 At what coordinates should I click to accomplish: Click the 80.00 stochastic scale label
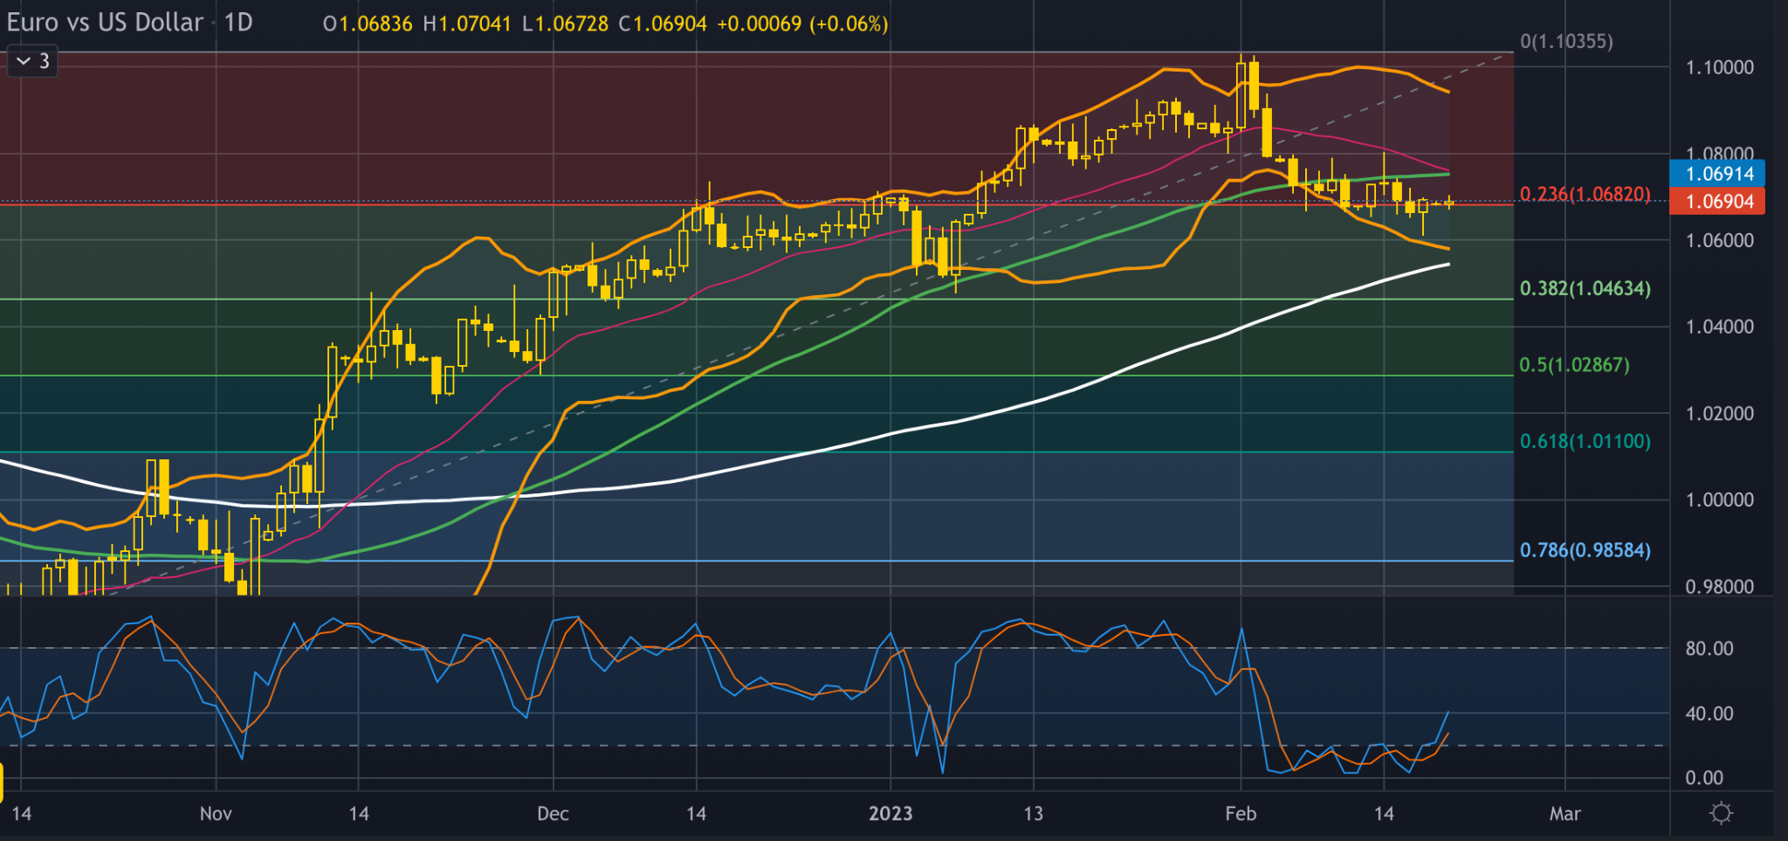[1709, 648]
